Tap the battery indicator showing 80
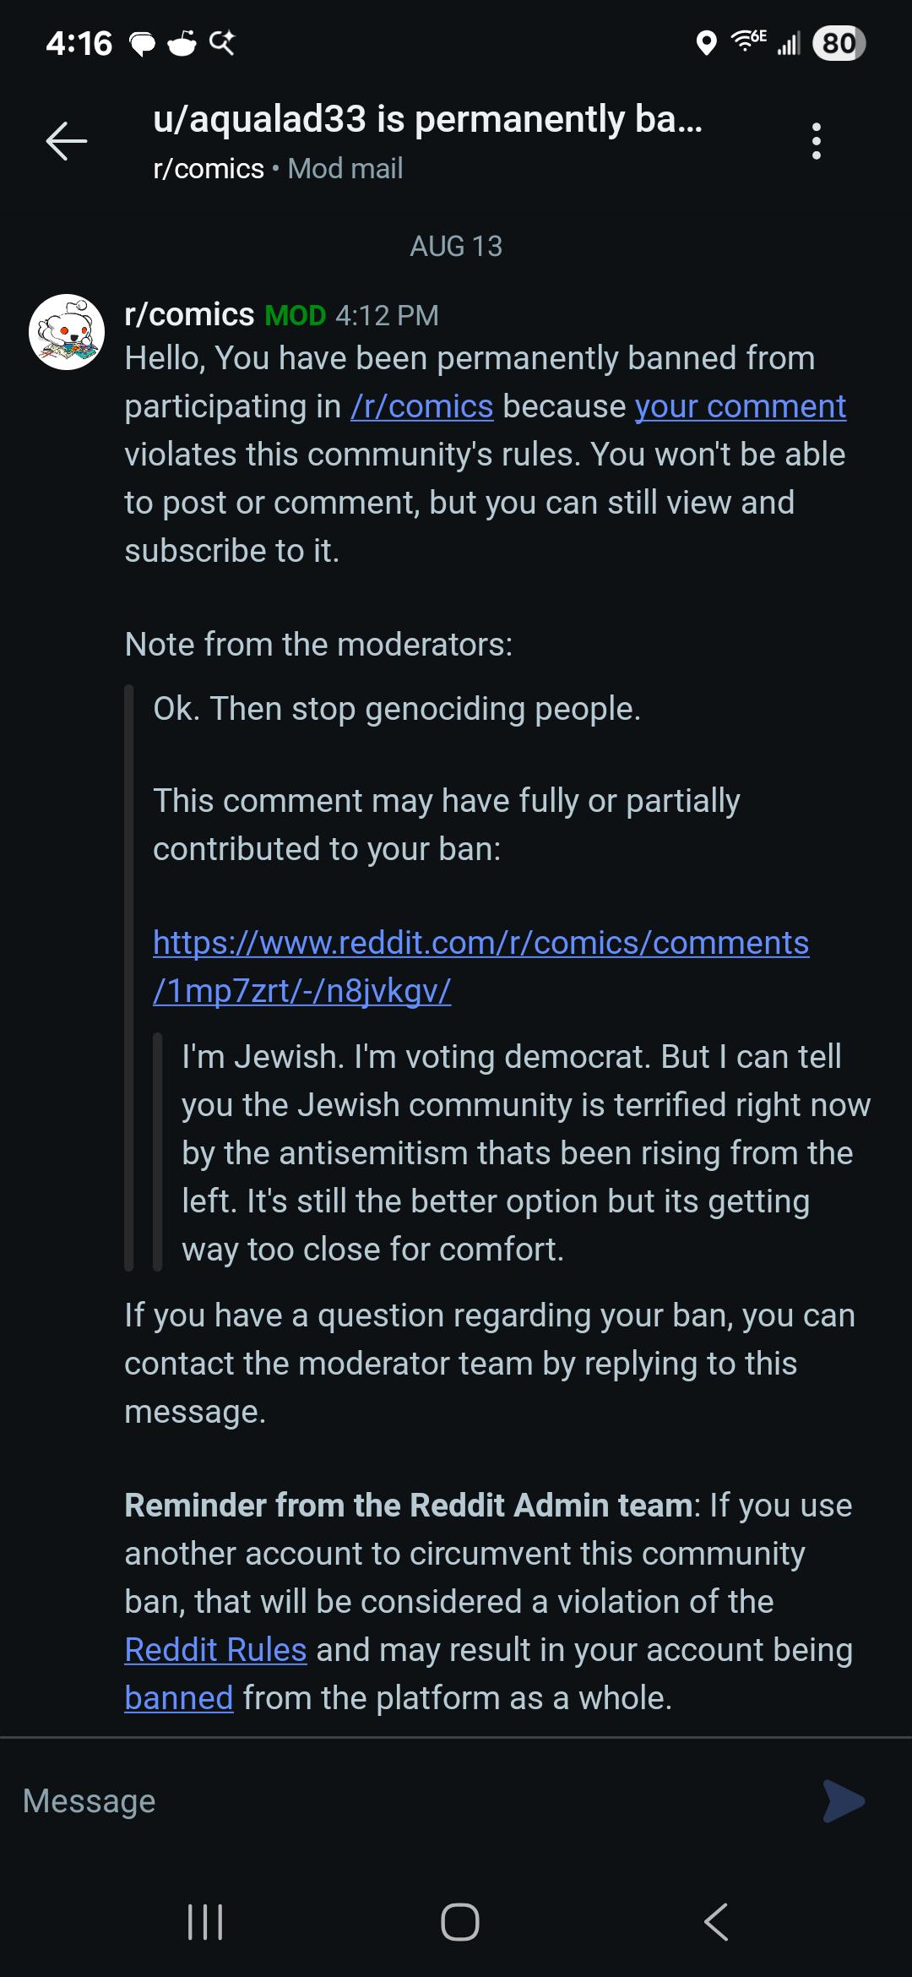The image size is (912, 1977). [x=839, y=42]
